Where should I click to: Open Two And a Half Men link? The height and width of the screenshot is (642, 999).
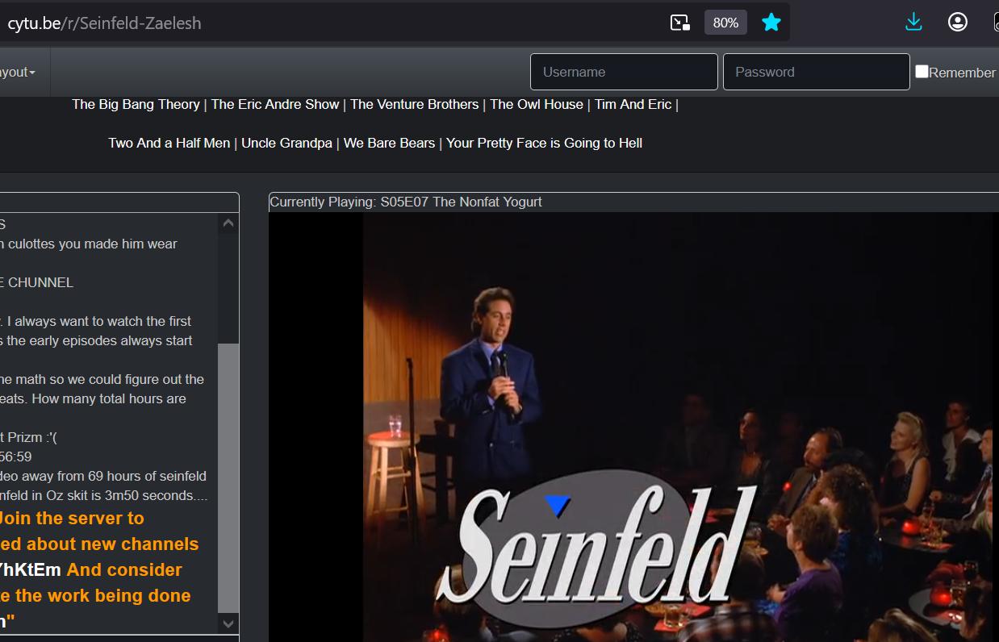169,143
